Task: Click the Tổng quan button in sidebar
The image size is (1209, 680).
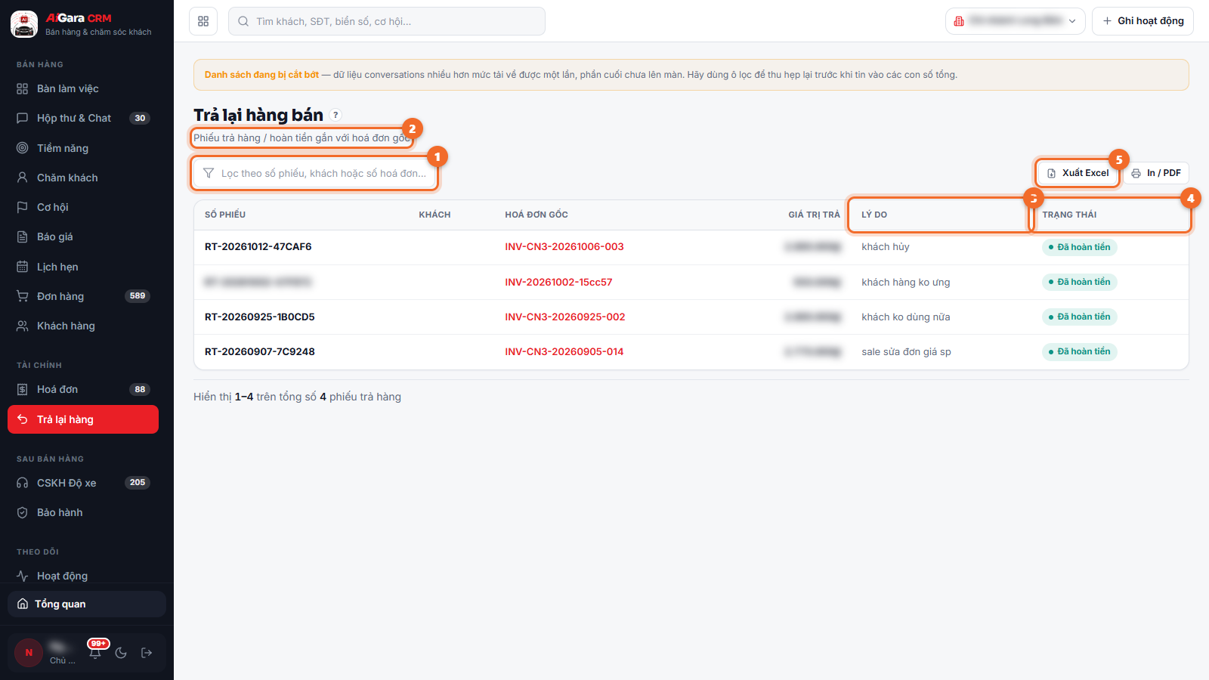Action: pos(87,604)
